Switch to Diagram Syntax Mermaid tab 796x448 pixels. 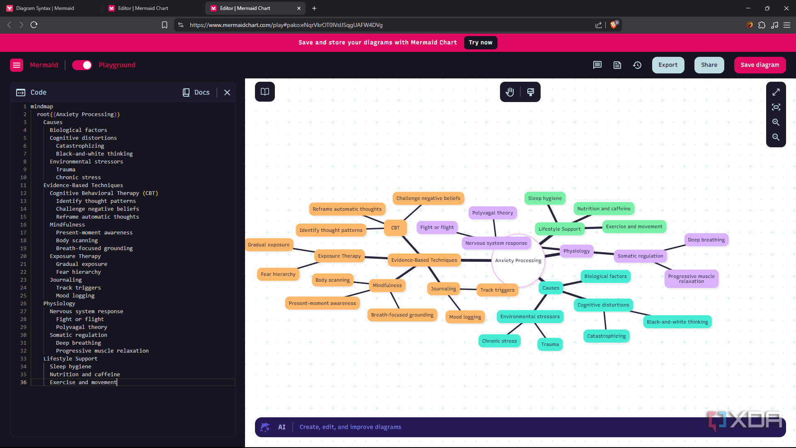(x=51, y=8)
